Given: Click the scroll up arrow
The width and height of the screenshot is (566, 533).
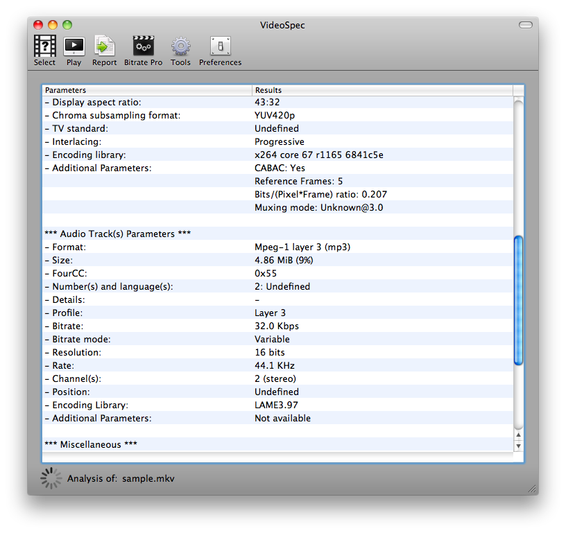Looking at the screenshot, I should pyautogui.click(x=518, y=435).
